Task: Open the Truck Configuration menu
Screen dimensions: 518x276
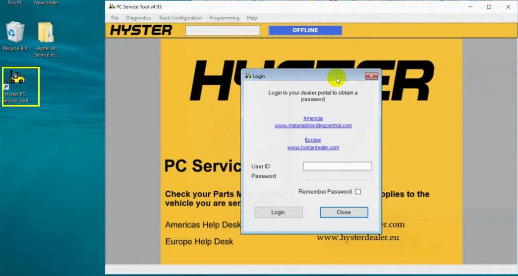Action: pyautogui.click(x=180, y=18)
